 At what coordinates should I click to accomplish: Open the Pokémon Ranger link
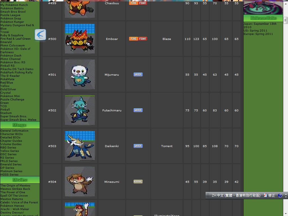pos(12,22)
